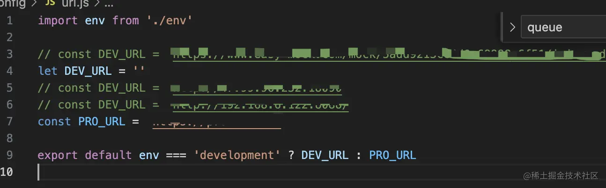Click line number 1 in the gutter
The image size is (606, 188).
tap(10, 21)
